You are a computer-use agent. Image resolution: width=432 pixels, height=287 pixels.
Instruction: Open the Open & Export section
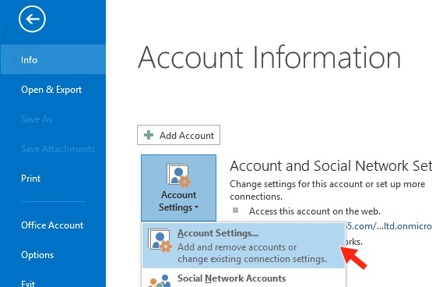coord(51,90)
